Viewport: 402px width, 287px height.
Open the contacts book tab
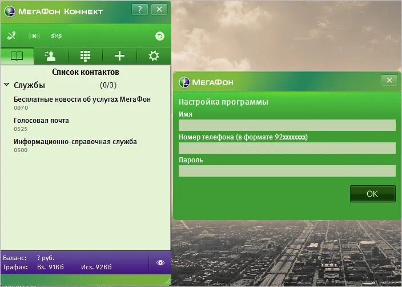[17, 56]
